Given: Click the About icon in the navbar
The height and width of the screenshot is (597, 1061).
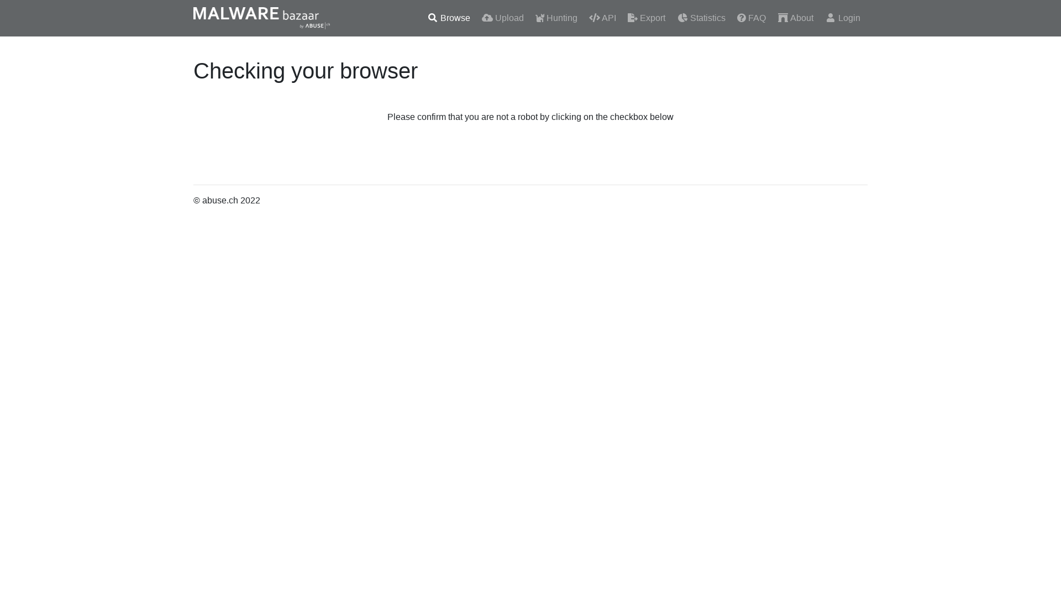Looking at the screenshot, I should point(783,18).
